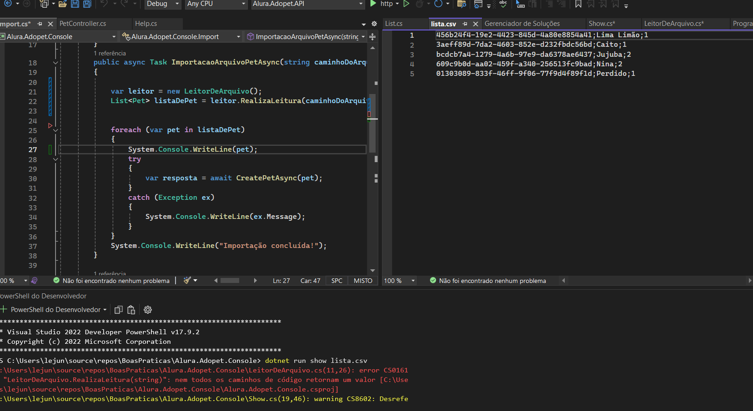Click the '1 referência' CodeLens link above line 18

110,53
